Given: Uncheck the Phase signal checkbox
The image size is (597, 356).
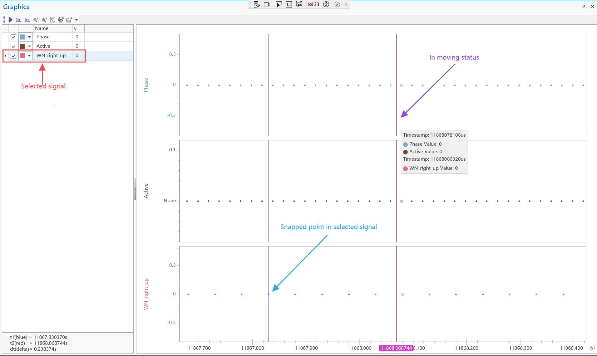Looking at the screenshot, I should click(x=13, y=37).
